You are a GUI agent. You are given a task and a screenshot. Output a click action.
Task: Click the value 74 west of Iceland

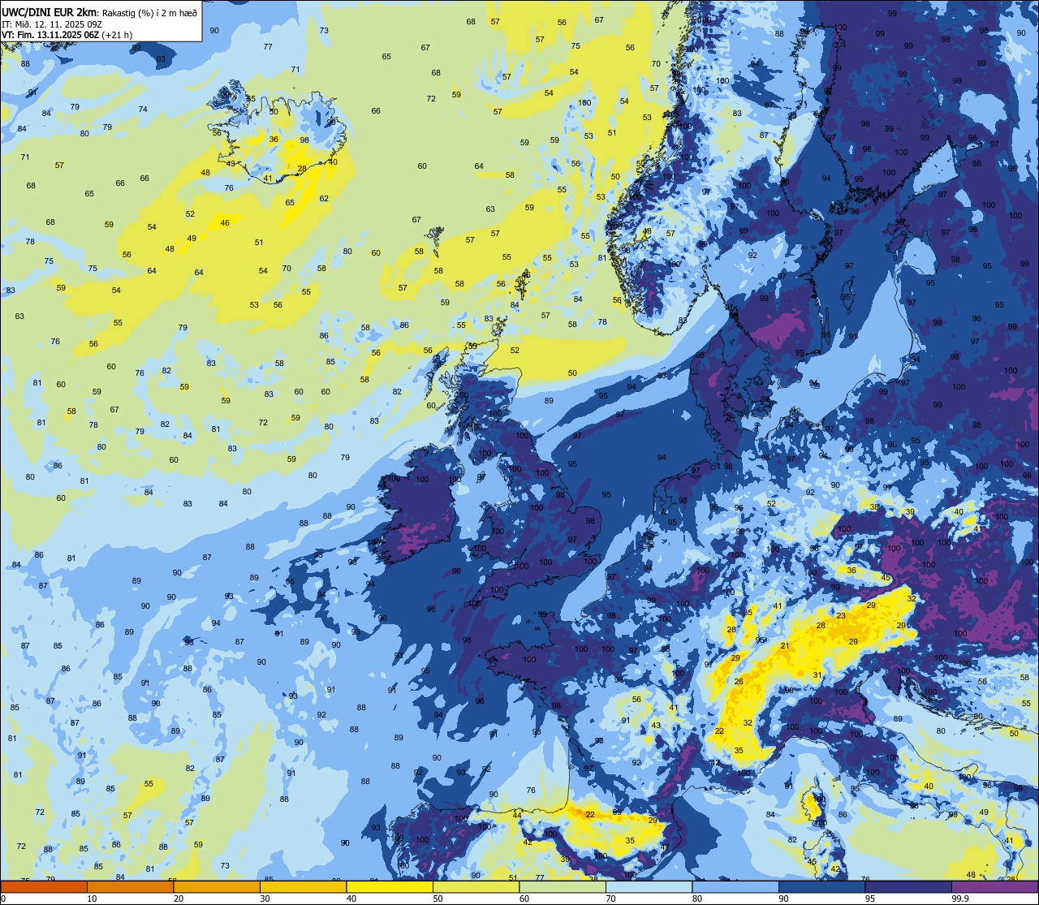tap(143, 109)
